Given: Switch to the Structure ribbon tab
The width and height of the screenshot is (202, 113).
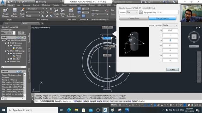Looking at the screenshot, I should click(x=26, y=5).
